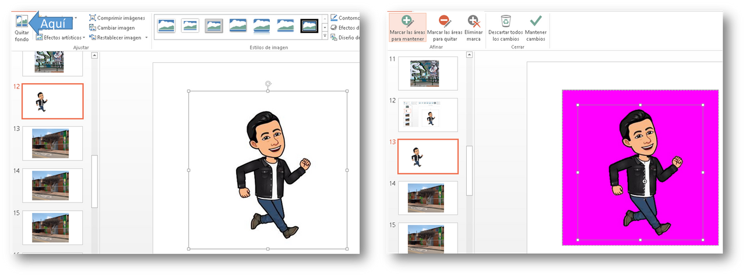Click the character on the magenta background
This screenshot has width=746, height=277.
pyautogui.click(x=646, y=173)
